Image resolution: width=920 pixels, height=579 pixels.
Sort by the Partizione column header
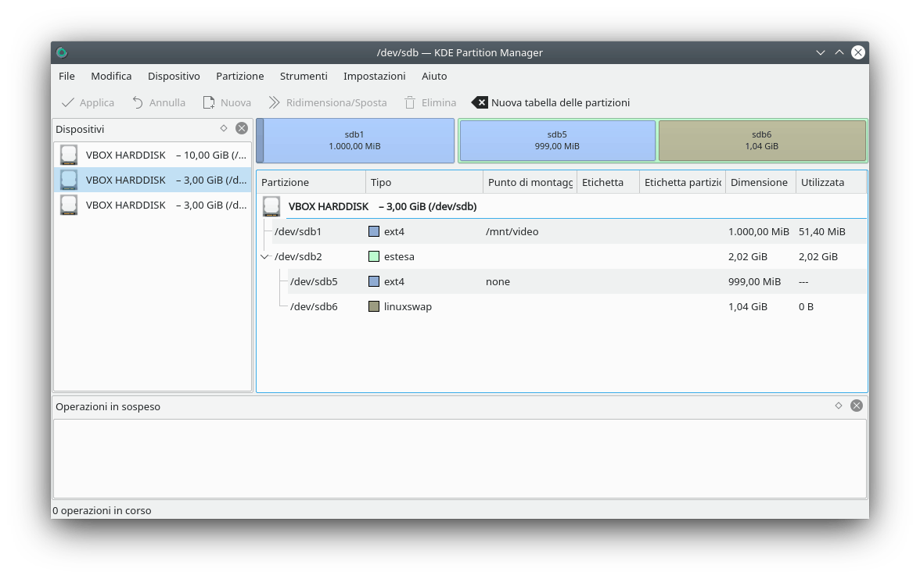click(311, 182)
